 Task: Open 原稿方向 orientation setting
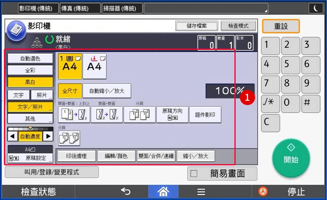172,115
